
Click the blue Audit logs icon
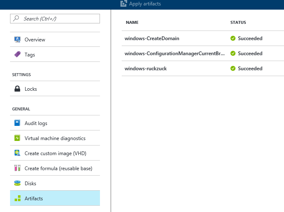(x=17, y=123)
